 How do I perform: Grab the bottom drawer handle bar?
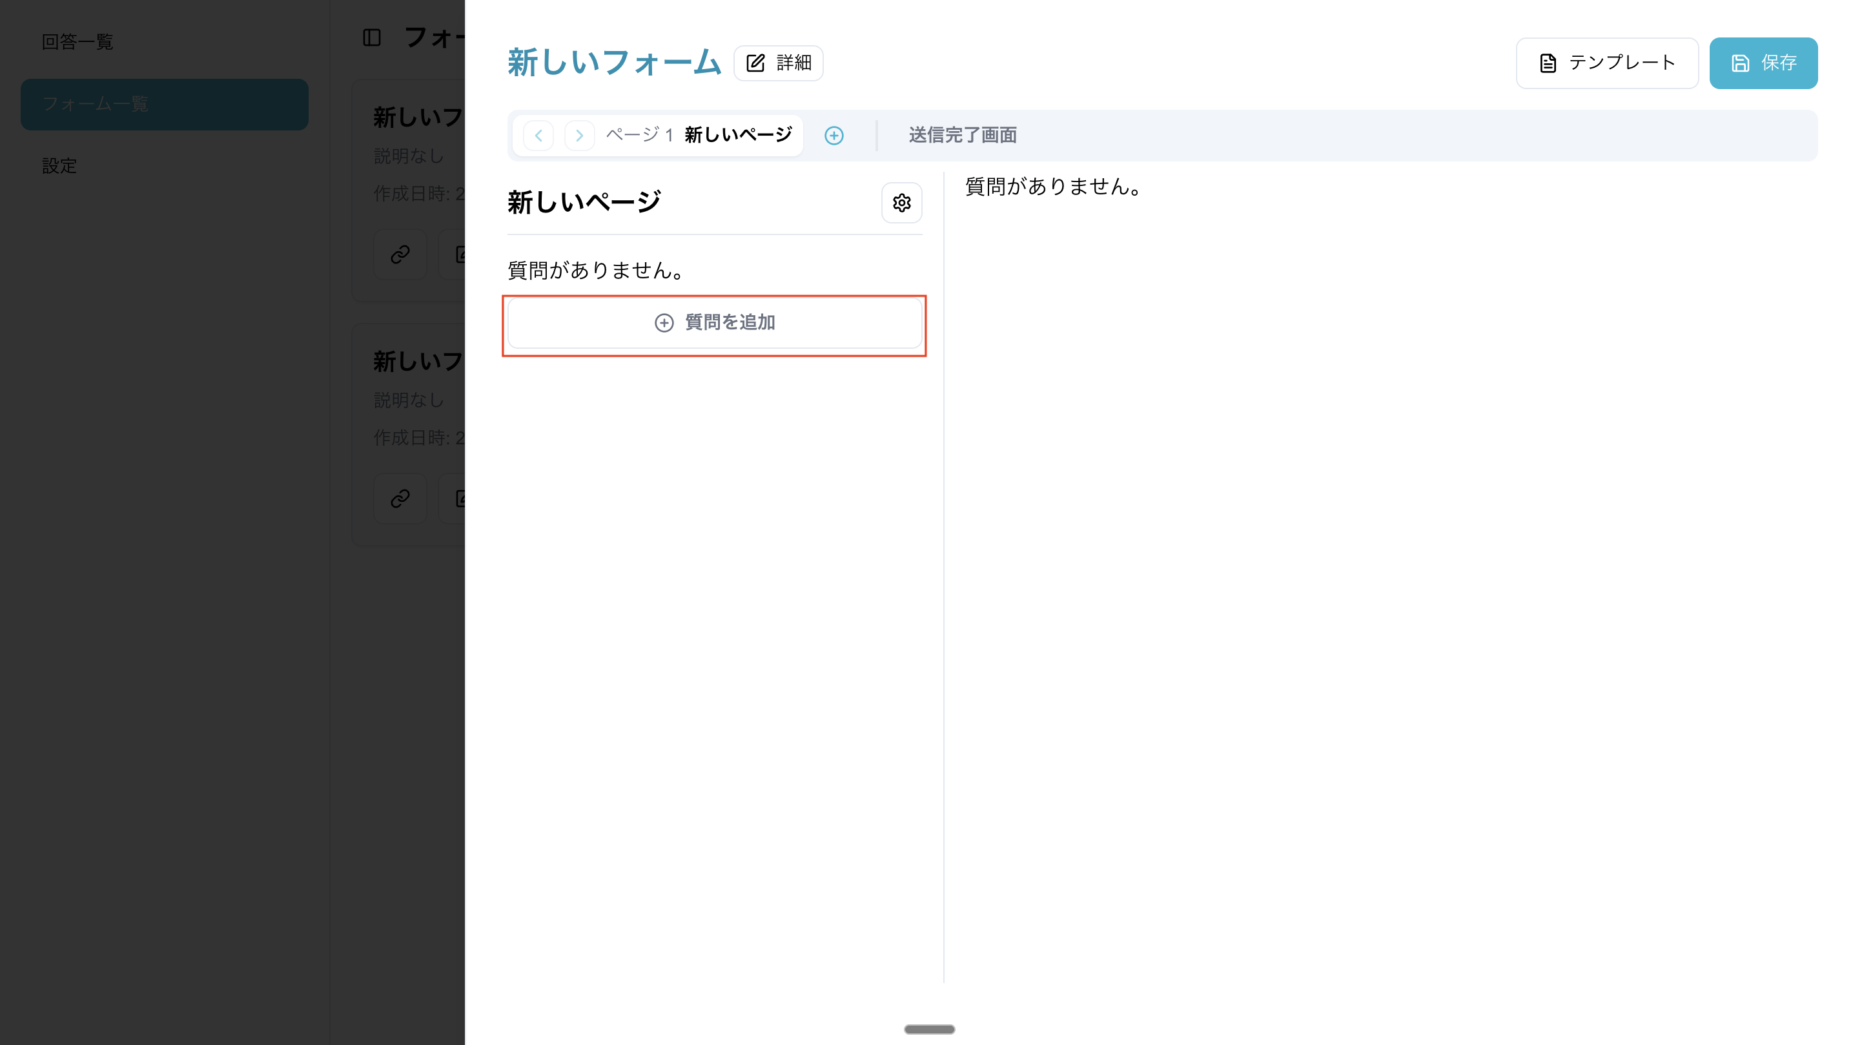coord(929,1029)
